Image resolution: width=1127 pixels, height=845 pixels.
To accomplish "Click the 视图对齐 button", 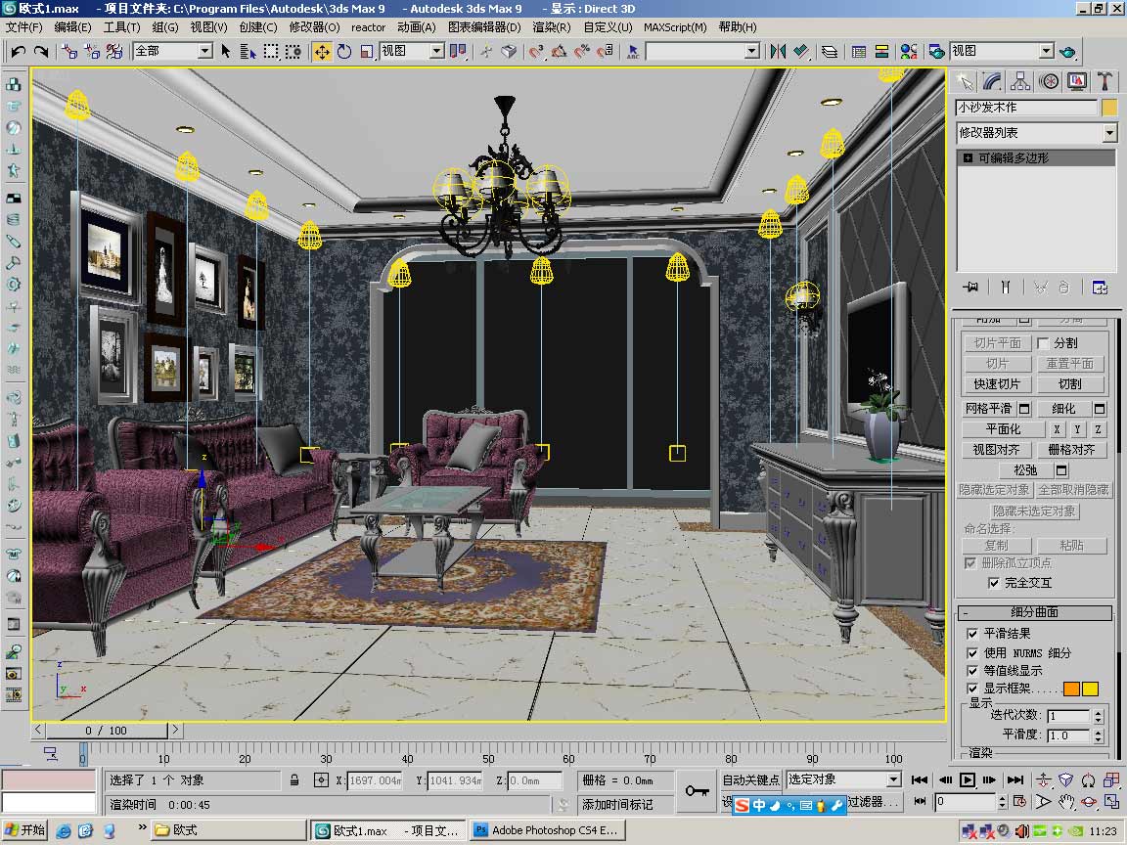I will tap(997, 450).
